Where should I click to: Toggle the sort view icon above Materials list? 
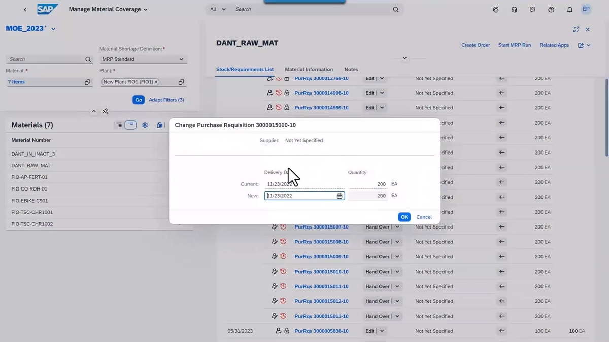point(118,125)
